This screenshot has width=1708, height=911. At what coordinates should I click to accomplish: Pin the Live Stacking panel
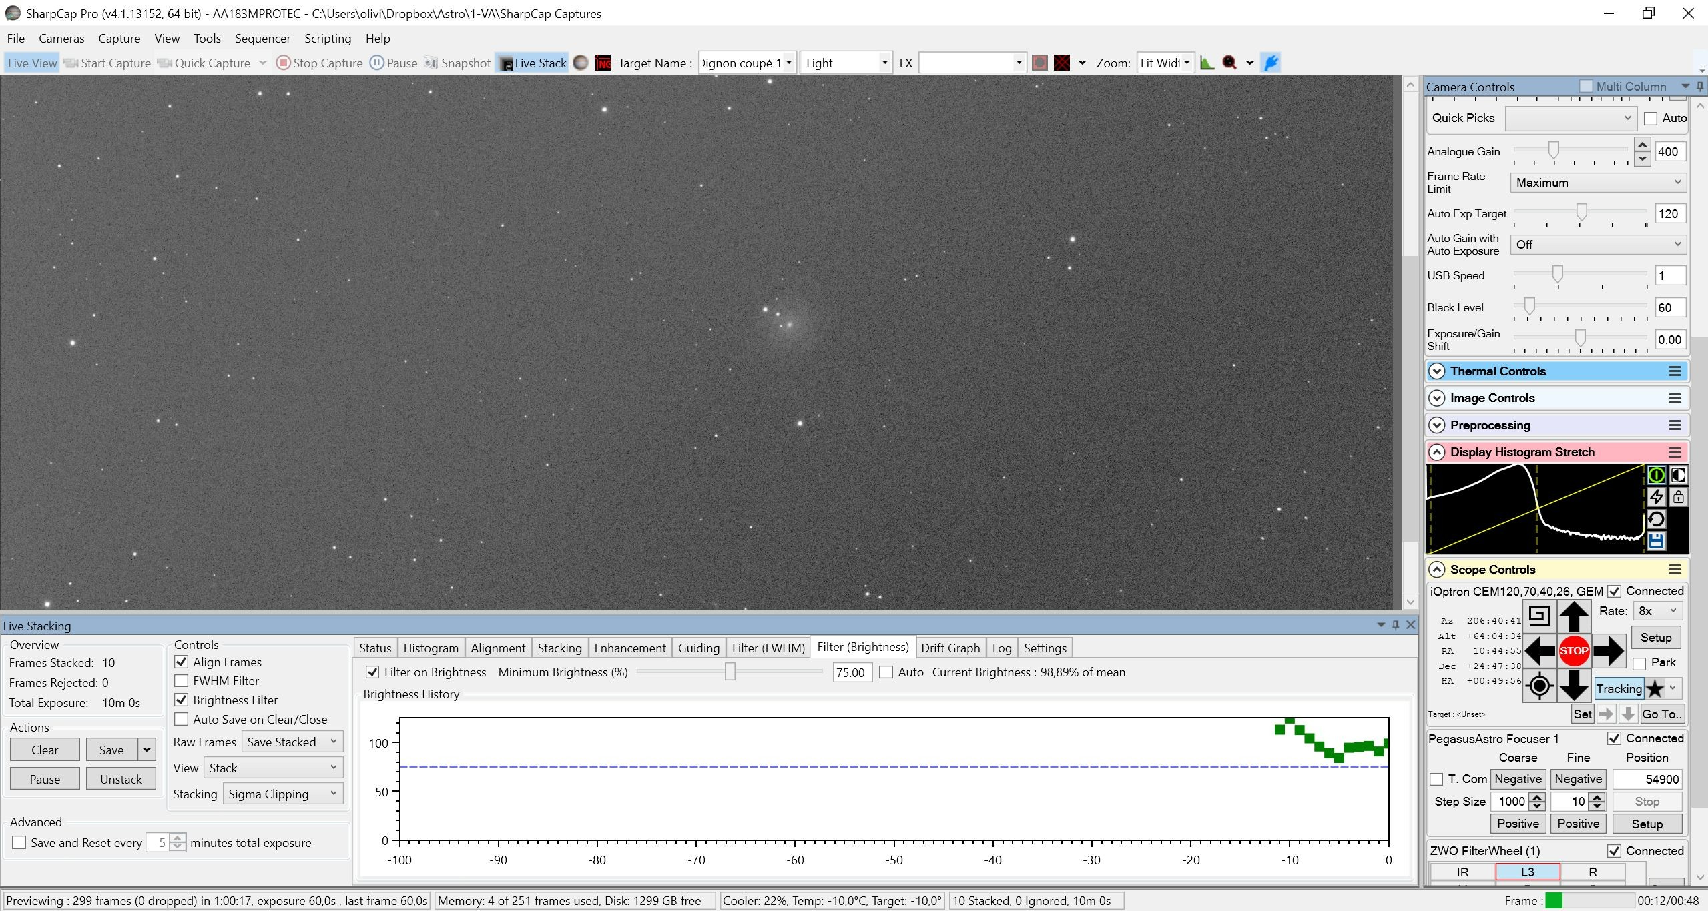(x=1395, y=625)
